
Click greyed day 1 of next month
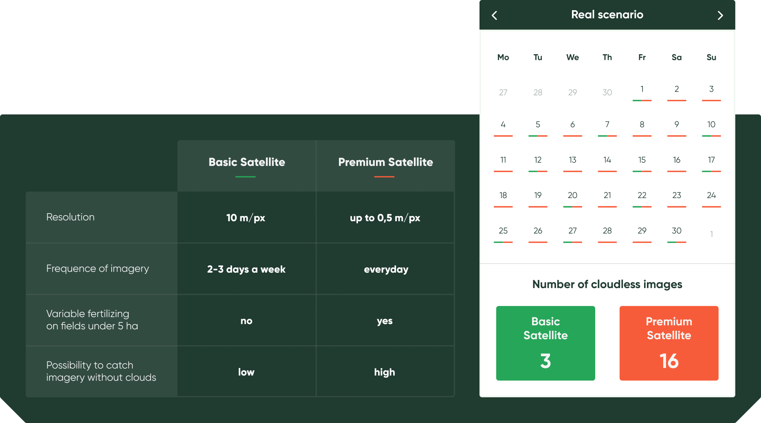point(711,234)
